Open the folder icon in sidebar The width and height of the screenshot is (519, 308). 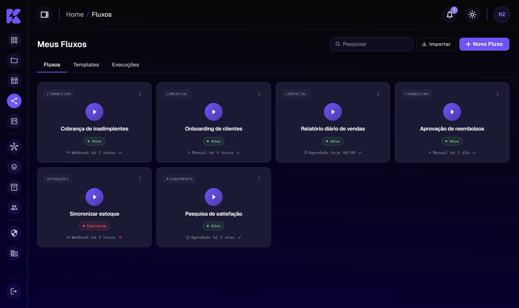click(x=14, y=61)
